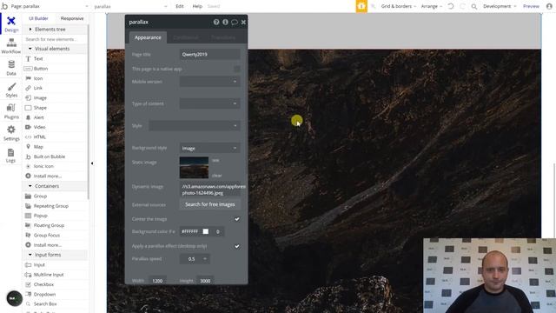Screen dimensions: 556x313
Task: Open the Style dropdown
Action: pos(195,125)
